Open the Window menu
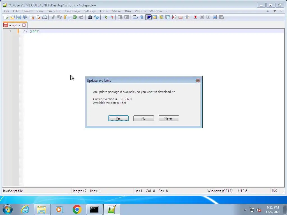Image resolution: width=287 pixels, height=215 pixels. pyautogui.click(x=156, y=11)
